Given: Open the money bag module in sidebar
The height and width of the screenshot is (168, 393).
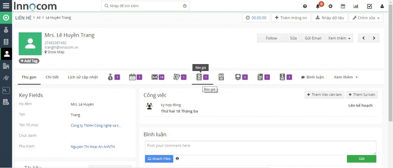Looking at the screenshot, I should click(x=6, y=30).
